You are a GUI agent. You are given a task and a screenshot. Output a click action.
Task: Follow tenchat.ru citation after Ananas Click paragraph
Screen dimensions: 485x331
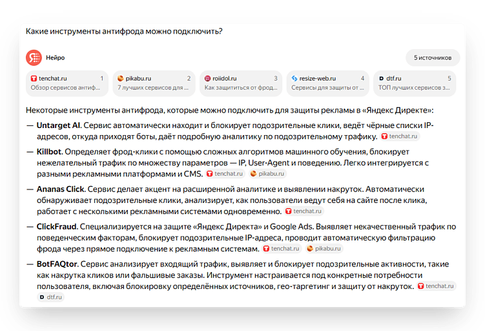(x=304, y=211)
